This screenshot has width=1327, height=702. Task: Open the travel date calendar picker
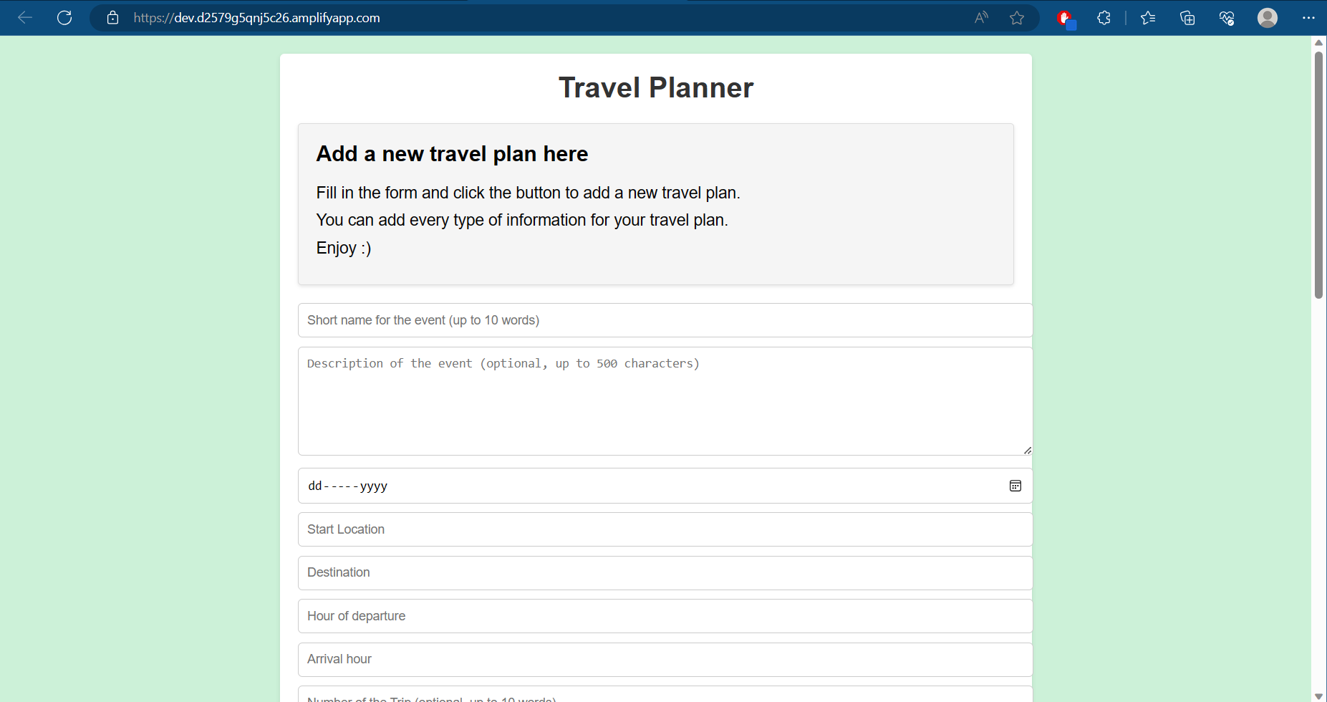[1015, 486]
